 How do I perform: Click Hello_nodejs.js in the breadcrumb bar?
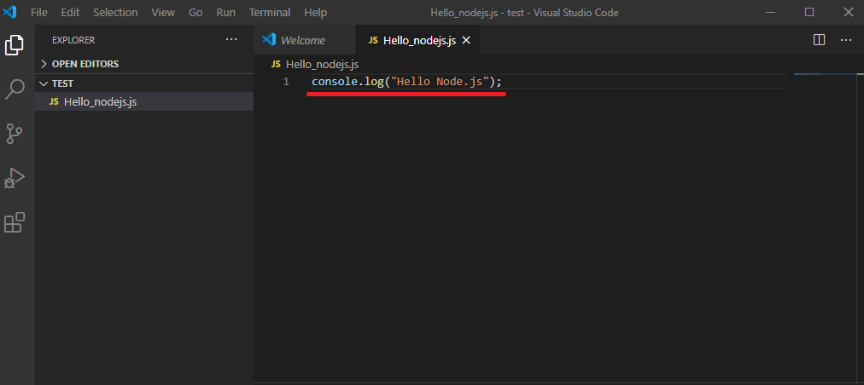click(x=323, y=65)
